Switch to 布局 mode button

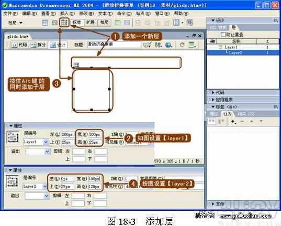(x=104, y=23)
